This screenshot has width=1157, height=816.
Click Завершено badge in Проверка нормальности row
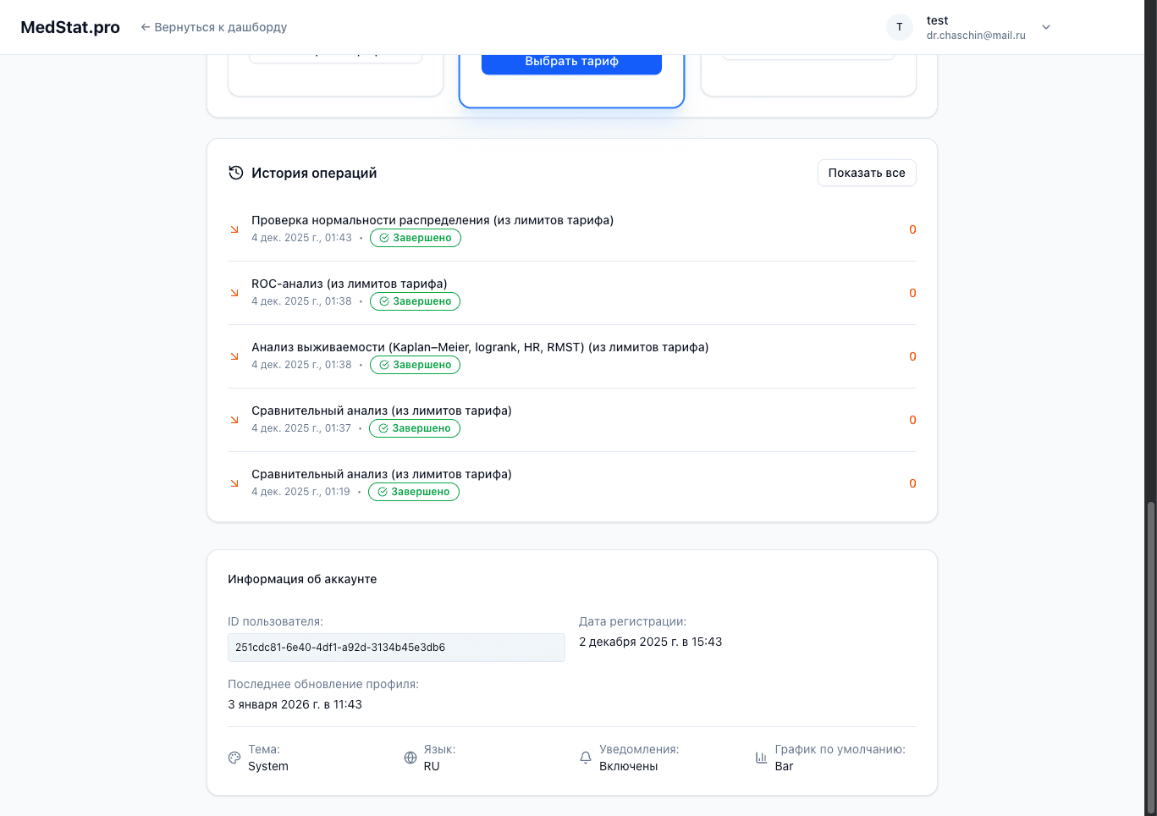pyautogui.click(x=416, y=238)
